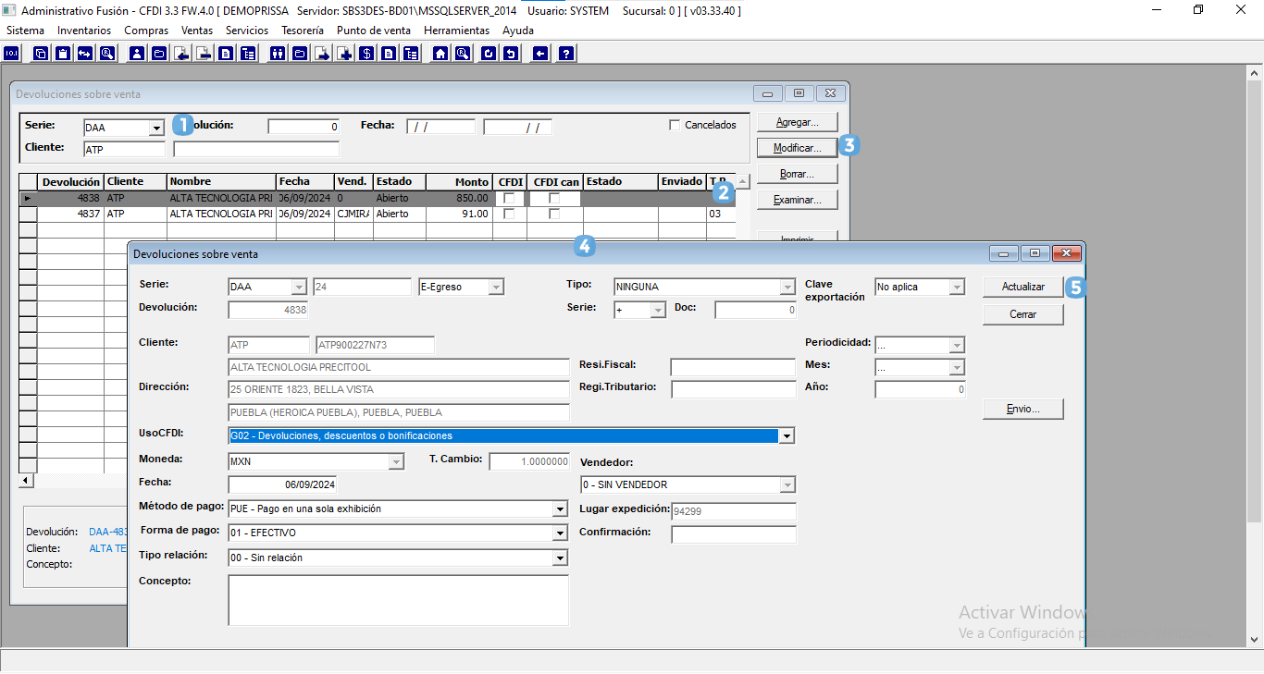
Task: Open the Vendedor "0 - SIN VENDEDOR" dropdown
Action: click(x=787, y=484)
